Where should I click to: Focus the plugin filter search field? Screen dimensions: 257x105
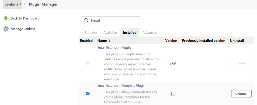pos(111,20)
